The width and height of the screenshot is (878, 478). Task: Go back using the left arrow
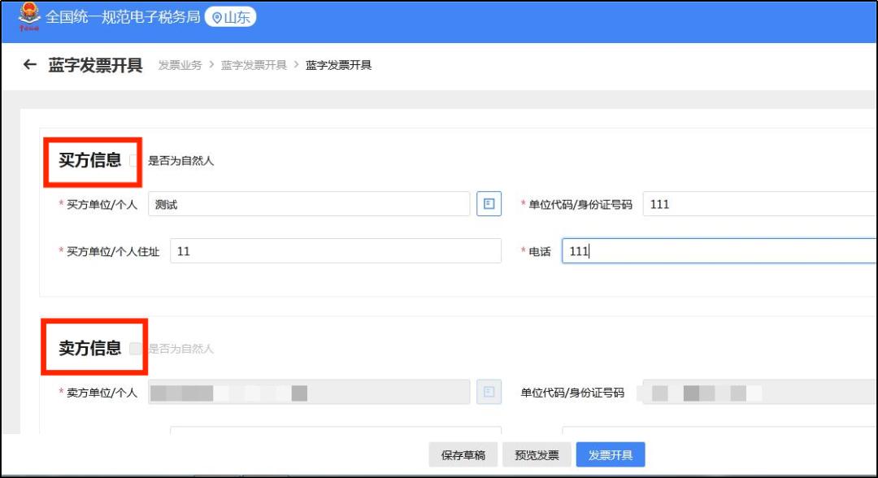coord(30,65)
